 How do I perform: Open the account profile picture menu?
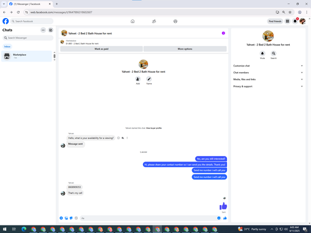pos(302,21)
